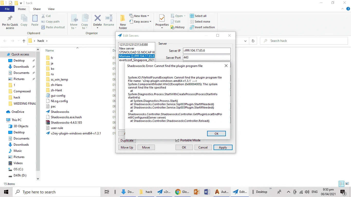Go up one folder level arrow

click(24, 41)
